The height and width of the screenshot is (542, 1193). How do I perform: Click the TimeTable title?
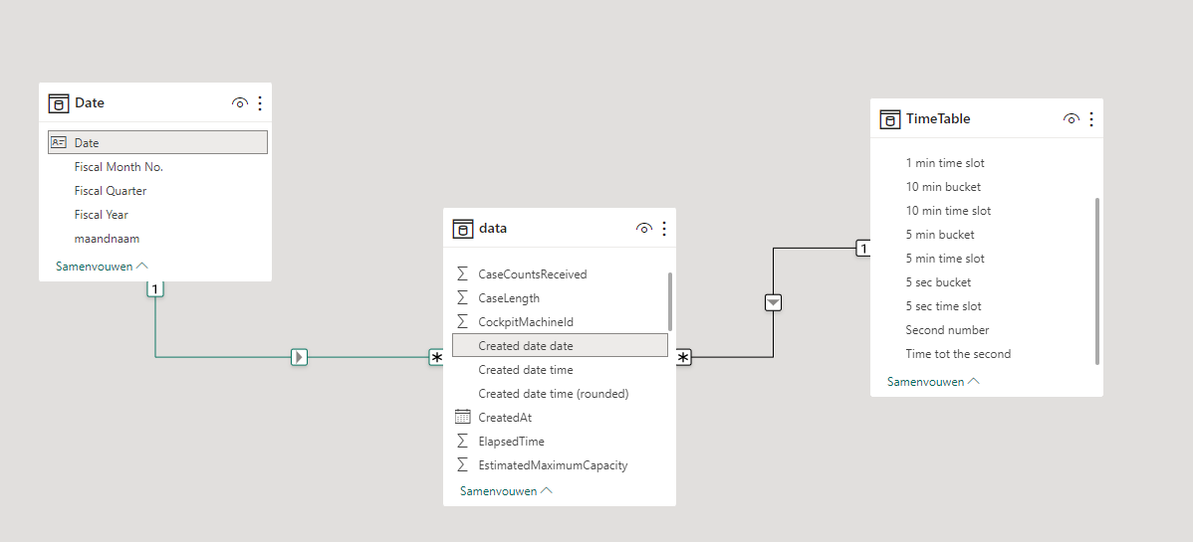tap(938, 119)
